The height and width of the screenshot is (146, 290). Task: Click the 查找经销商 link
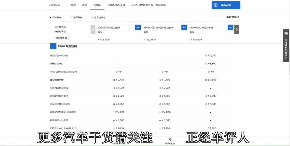click(170, 143)
